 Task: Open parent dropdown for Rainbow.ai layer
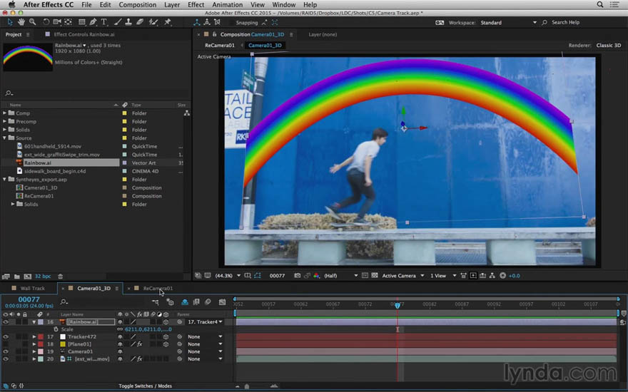(x=205, y=322)
